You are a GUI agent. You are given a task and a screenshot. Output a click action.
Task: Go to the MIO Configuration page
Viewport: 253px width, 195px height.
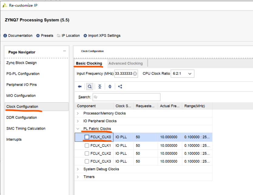[21, 96]
